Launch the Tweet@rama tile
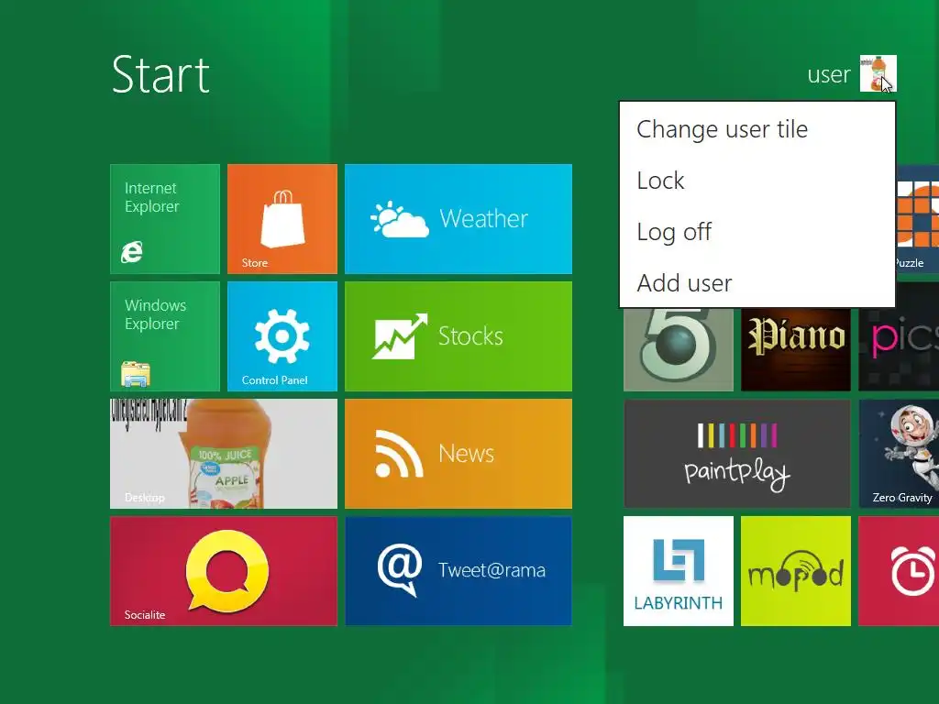The width and height of the screenshot is (939, 704). tap(458, 571)
